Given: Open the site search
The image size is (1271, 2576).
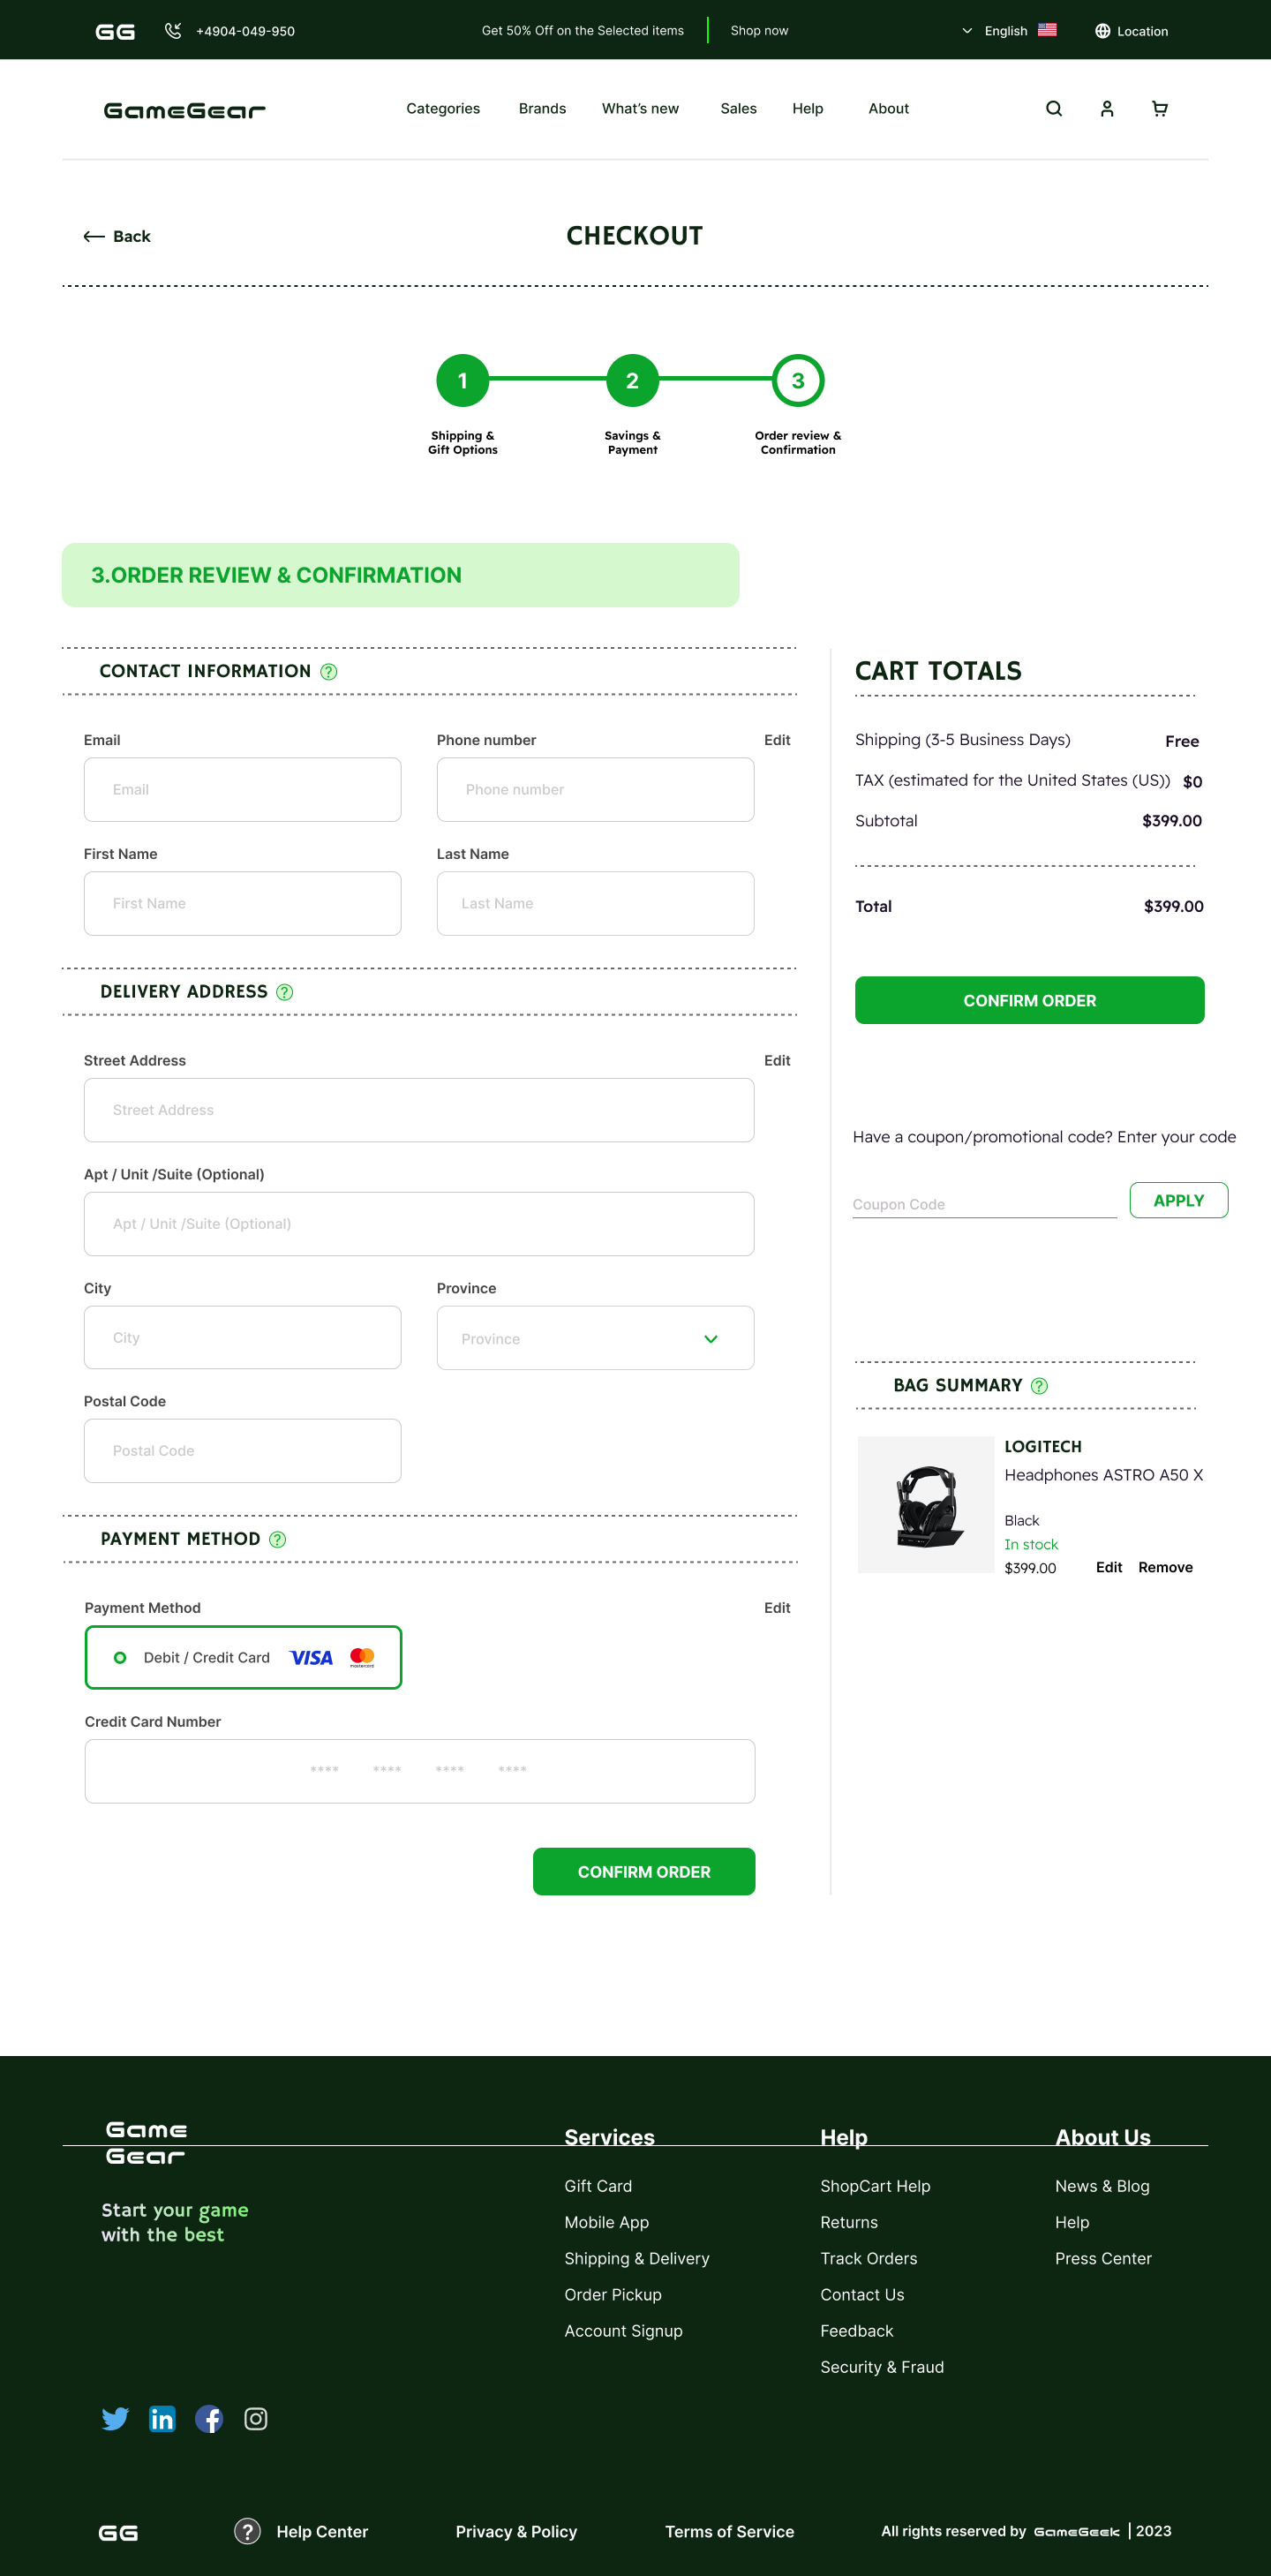Looking at the screenshot, I should (1053, 108).
